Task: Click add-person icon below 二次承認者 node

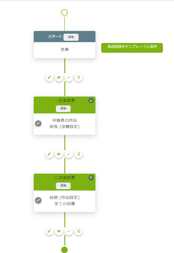Action: coord(59,231)
